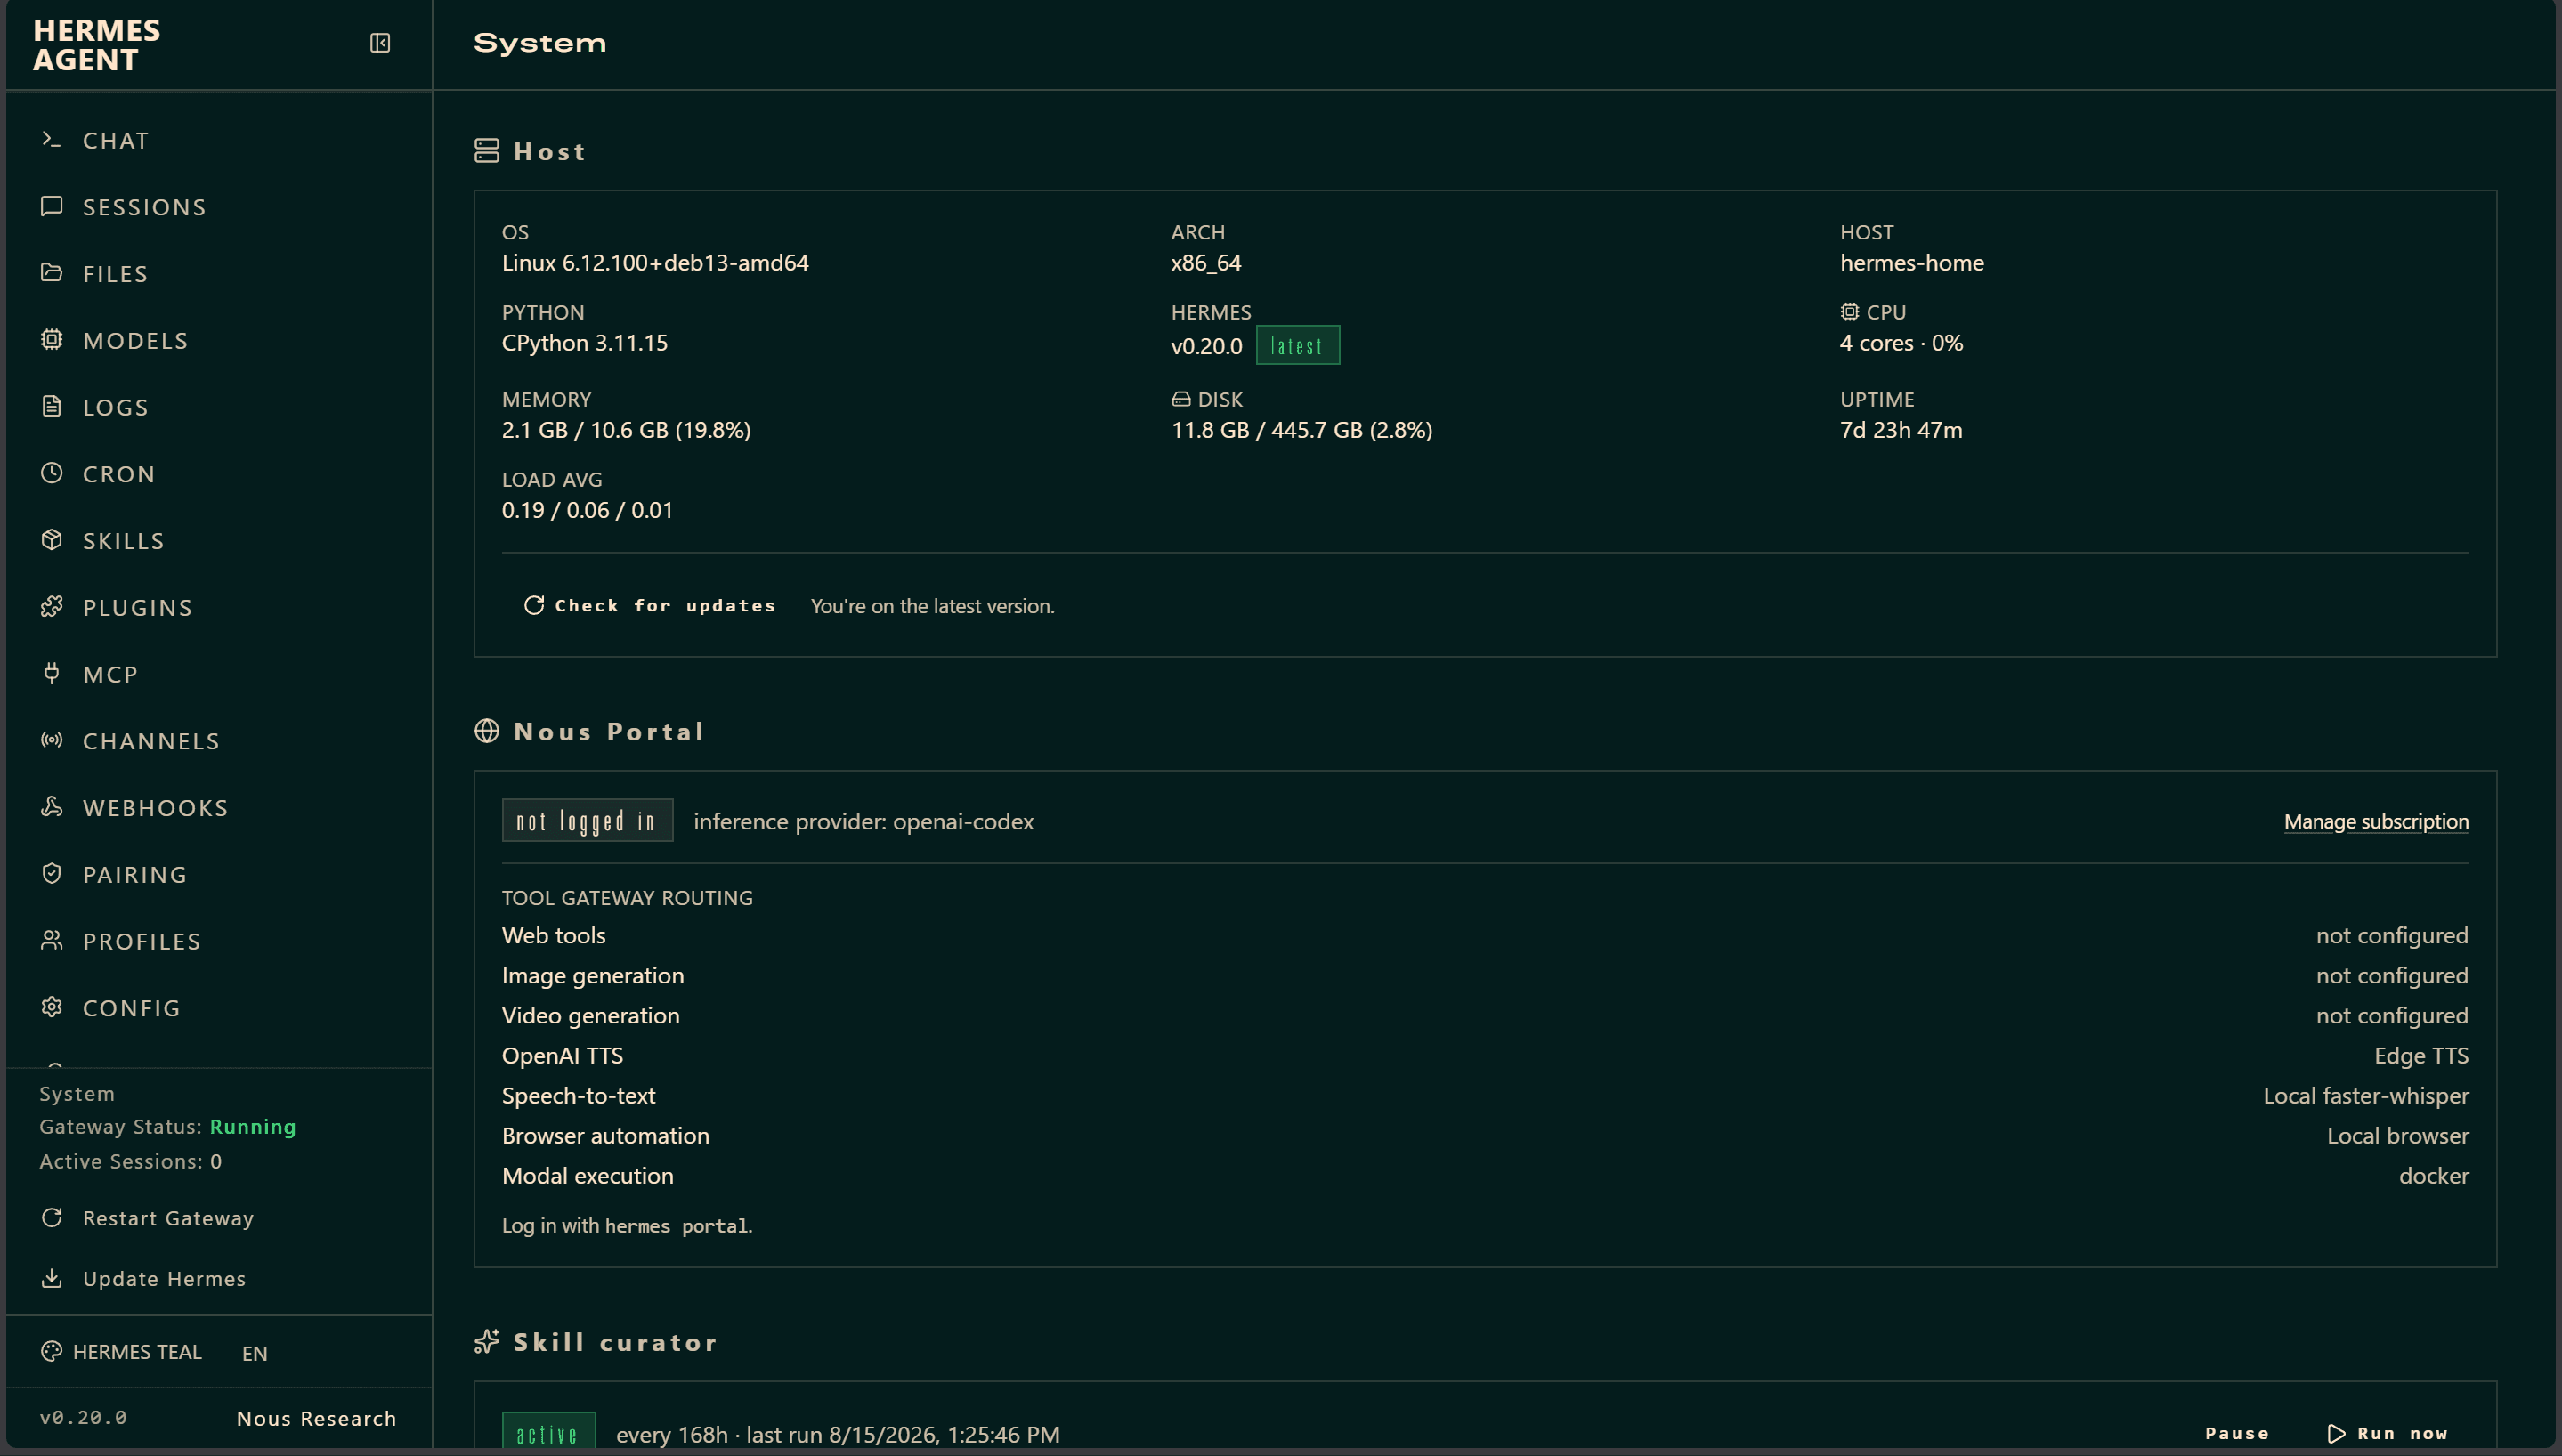Click 'CPython 3.11.15' value
2562x1456 pixels.
[585, 342]
